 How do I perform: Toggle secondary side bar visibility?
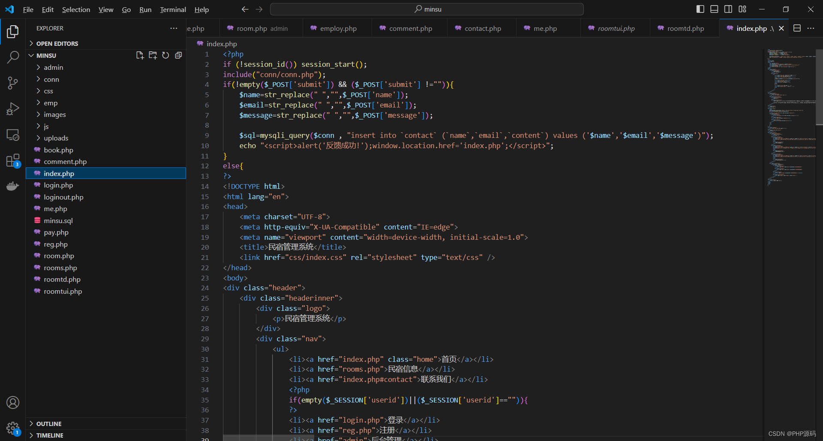(728, 9)
